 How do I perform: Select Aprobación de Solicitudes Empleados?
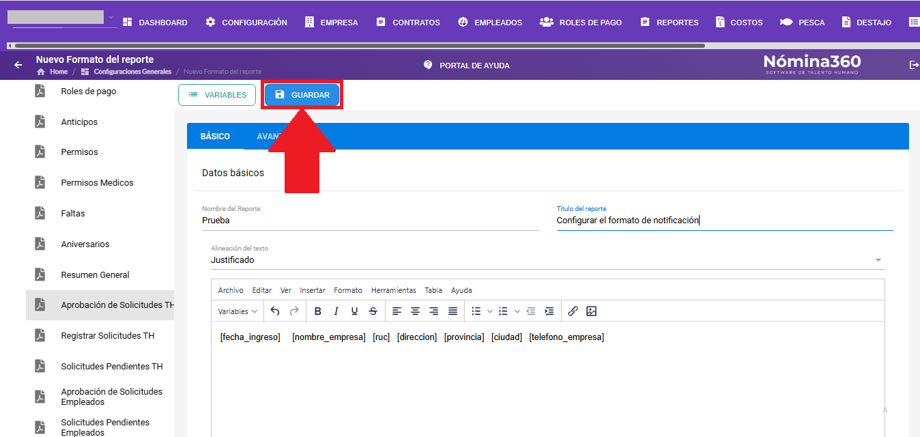pyautogui.click(x=100, y=397)
